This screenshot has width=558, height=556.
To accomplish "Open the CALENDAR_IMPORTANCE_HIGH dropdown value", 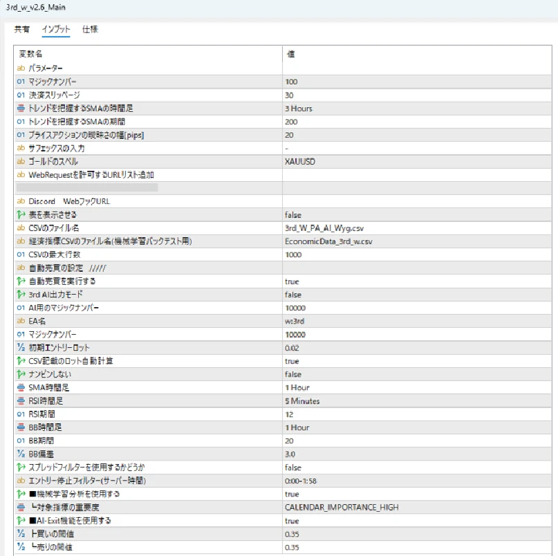I will [342, 507].
